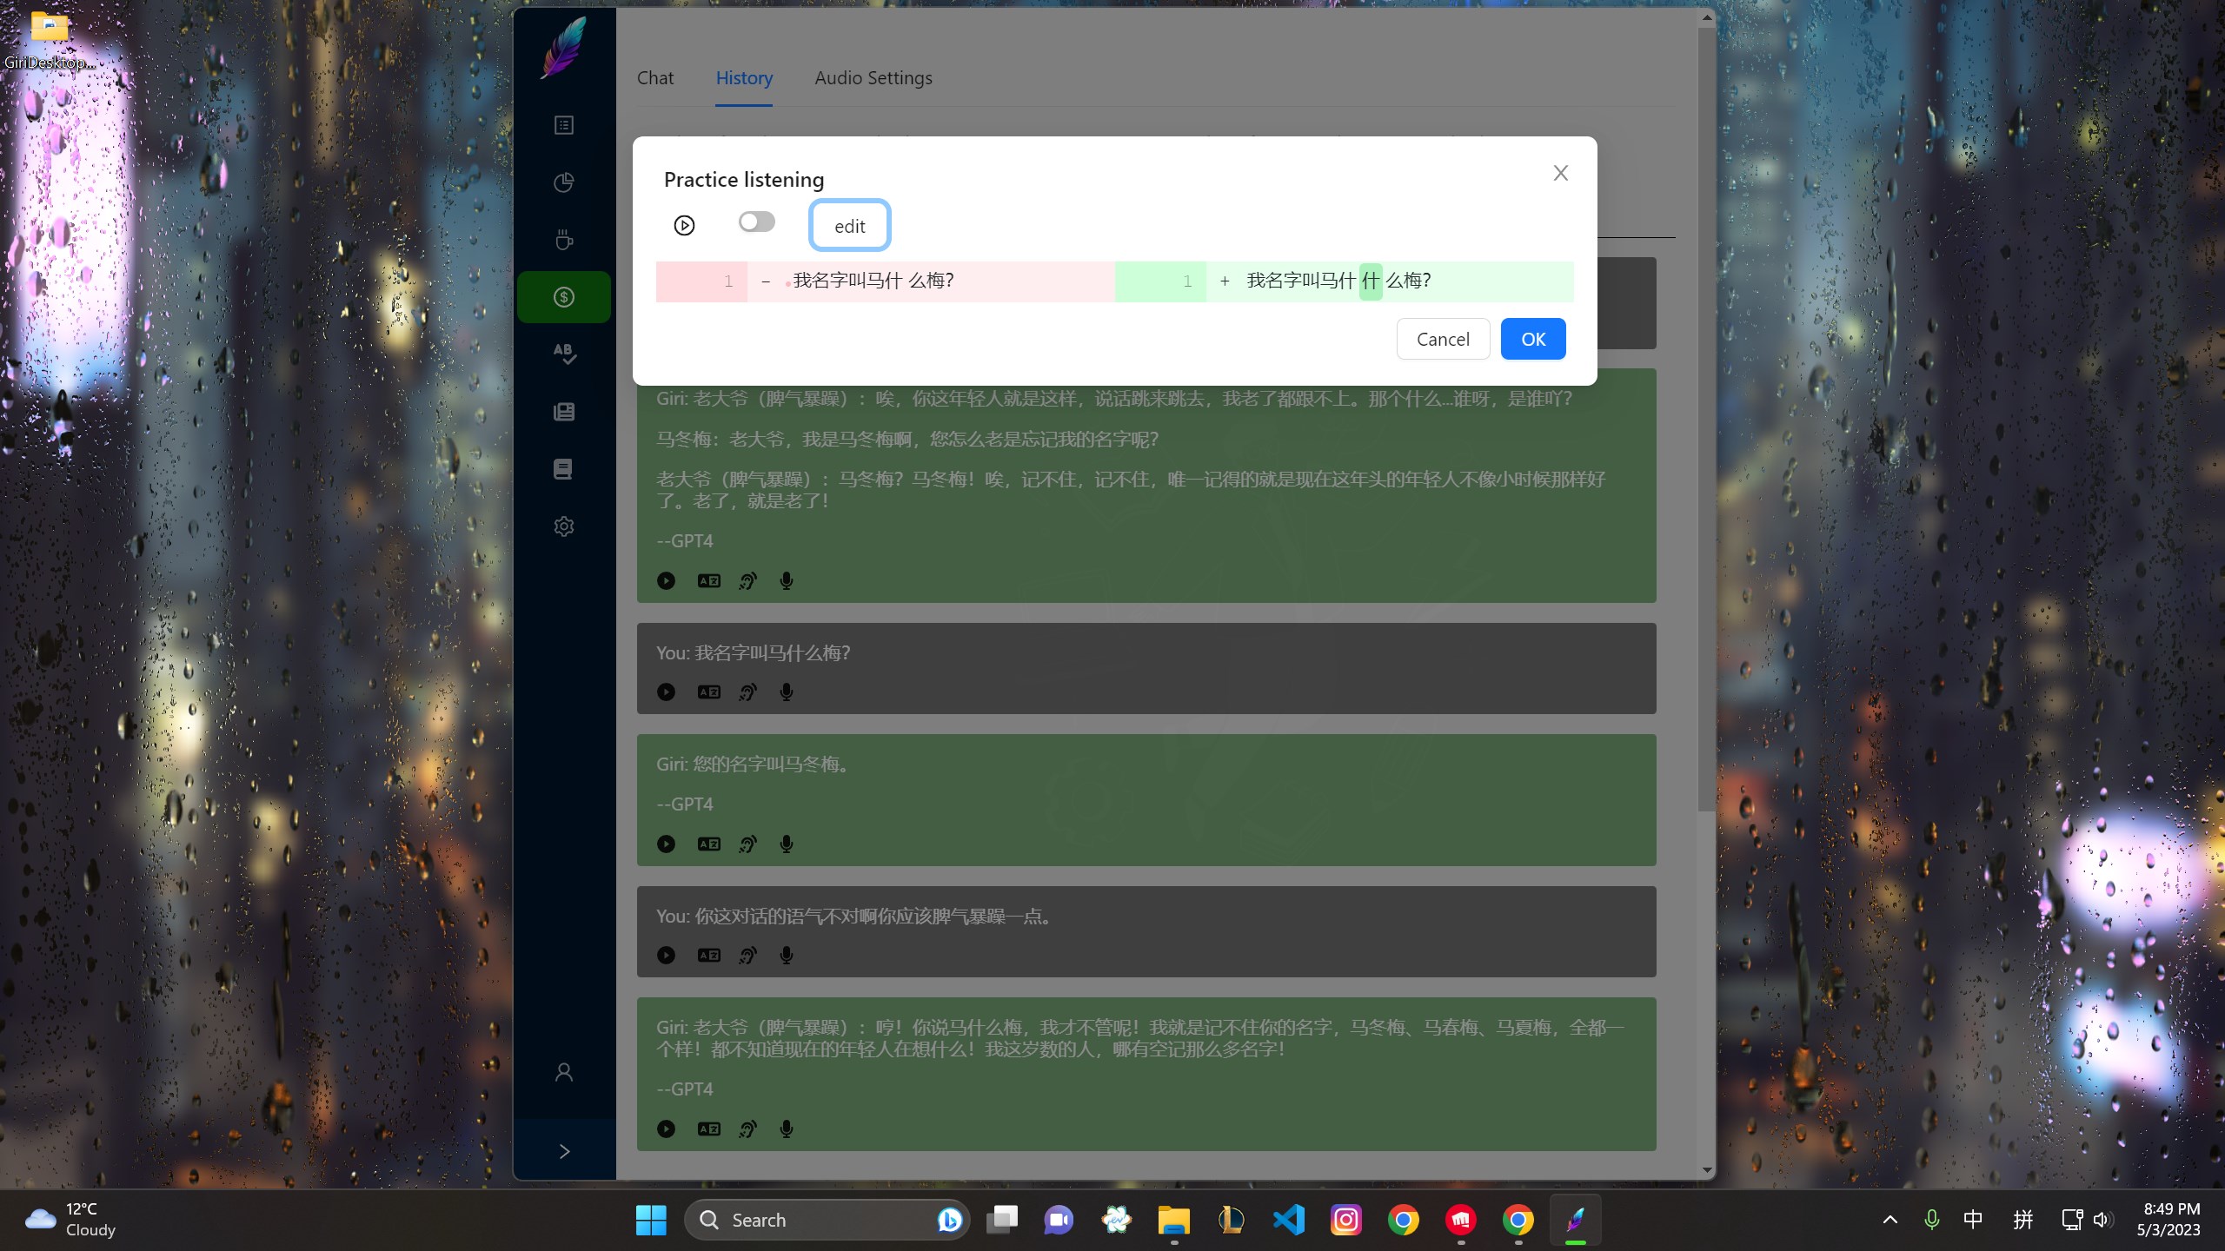Click translate icon under last Giri message
This screenshot has height=1251, width=2225.
pos(708,1129)
